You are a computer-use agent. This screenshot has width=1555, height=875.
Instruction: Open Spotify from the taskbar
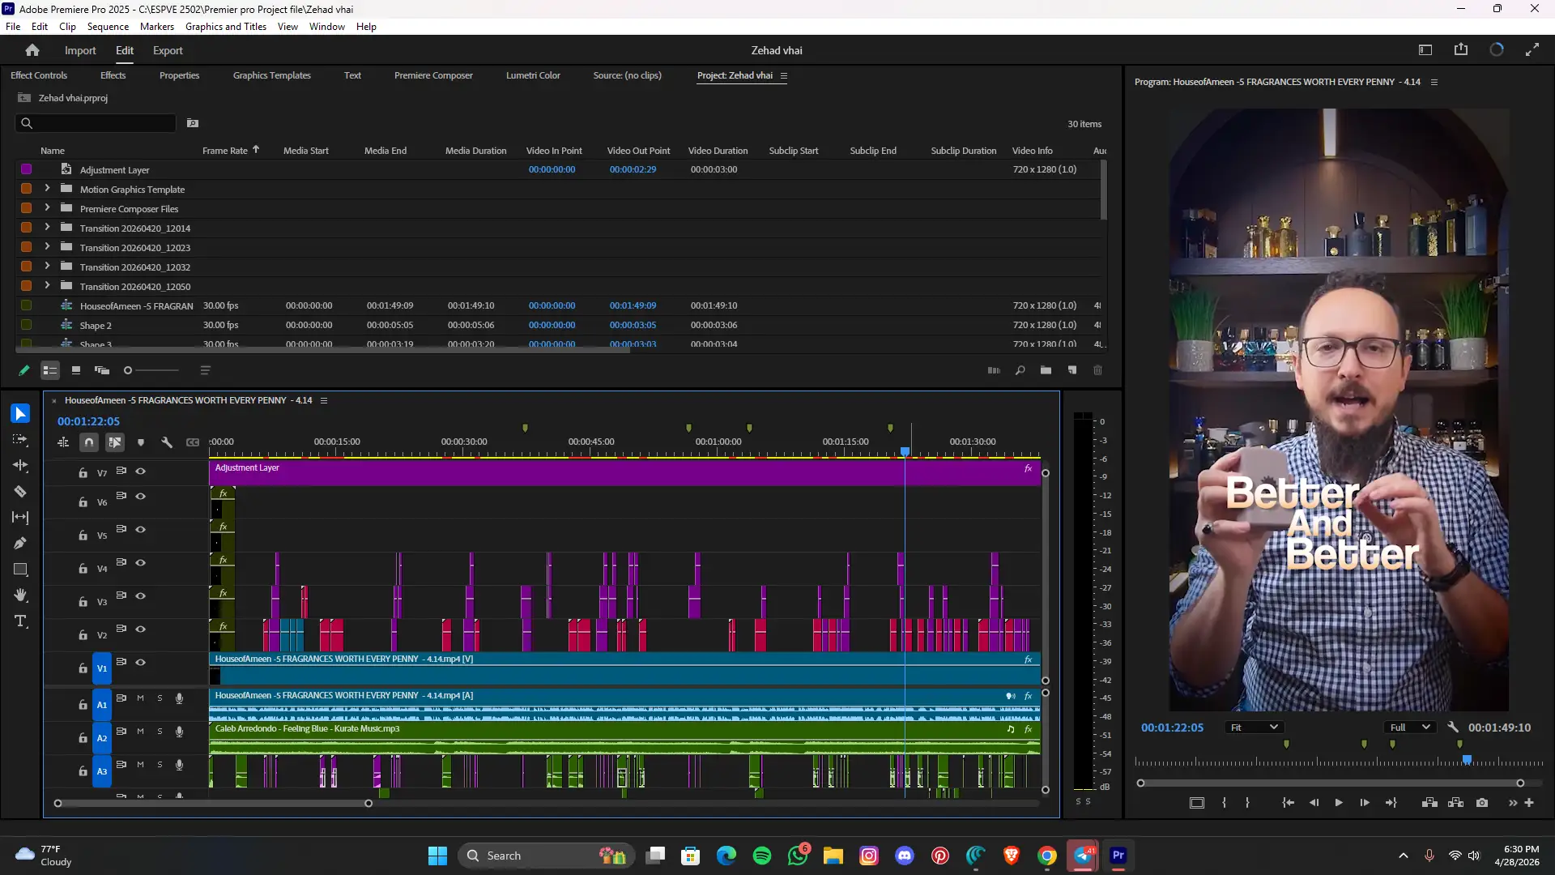click(761, 856)
